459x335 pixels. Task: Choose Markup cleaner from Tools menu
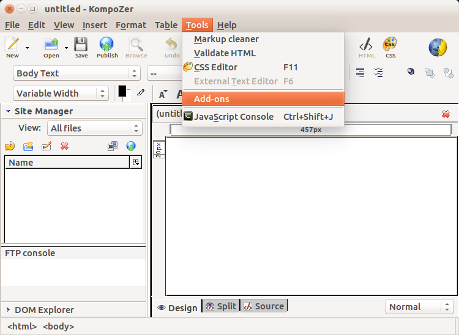pyautogui.click(x=263, y=39)
